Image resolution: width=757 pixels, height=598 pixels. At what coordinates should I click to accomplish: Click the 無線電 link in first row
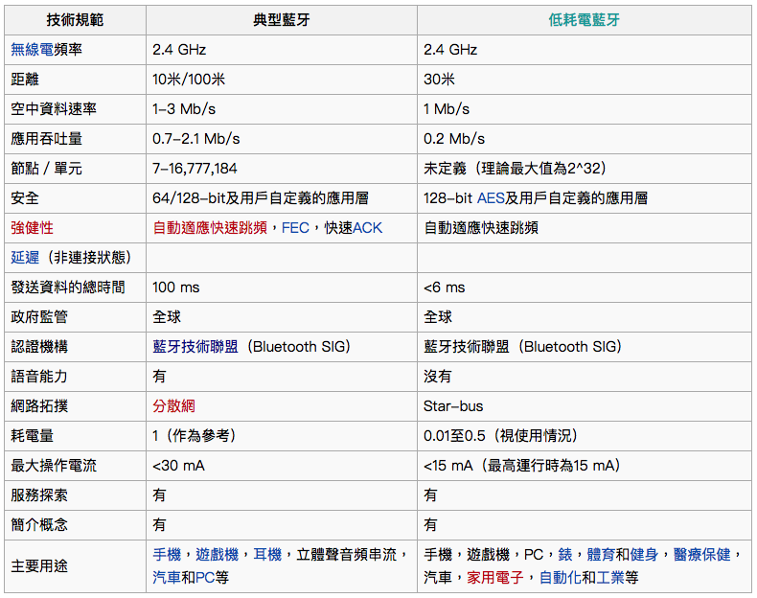click(33, 49)
